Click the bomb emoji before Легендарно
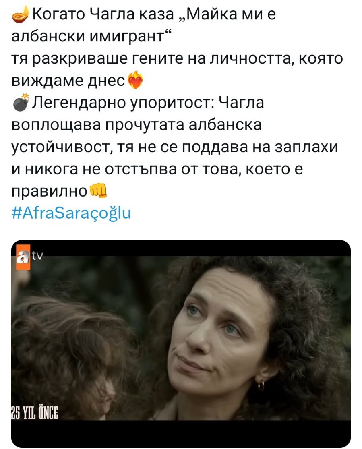This screenshot has width=362, height=449. click(x=21, y=102)
